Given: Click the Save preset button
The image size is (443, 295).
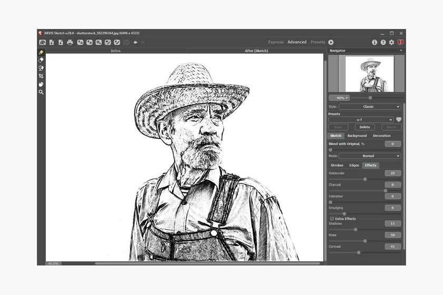Looking at the screenshot, I should point(338,127).
